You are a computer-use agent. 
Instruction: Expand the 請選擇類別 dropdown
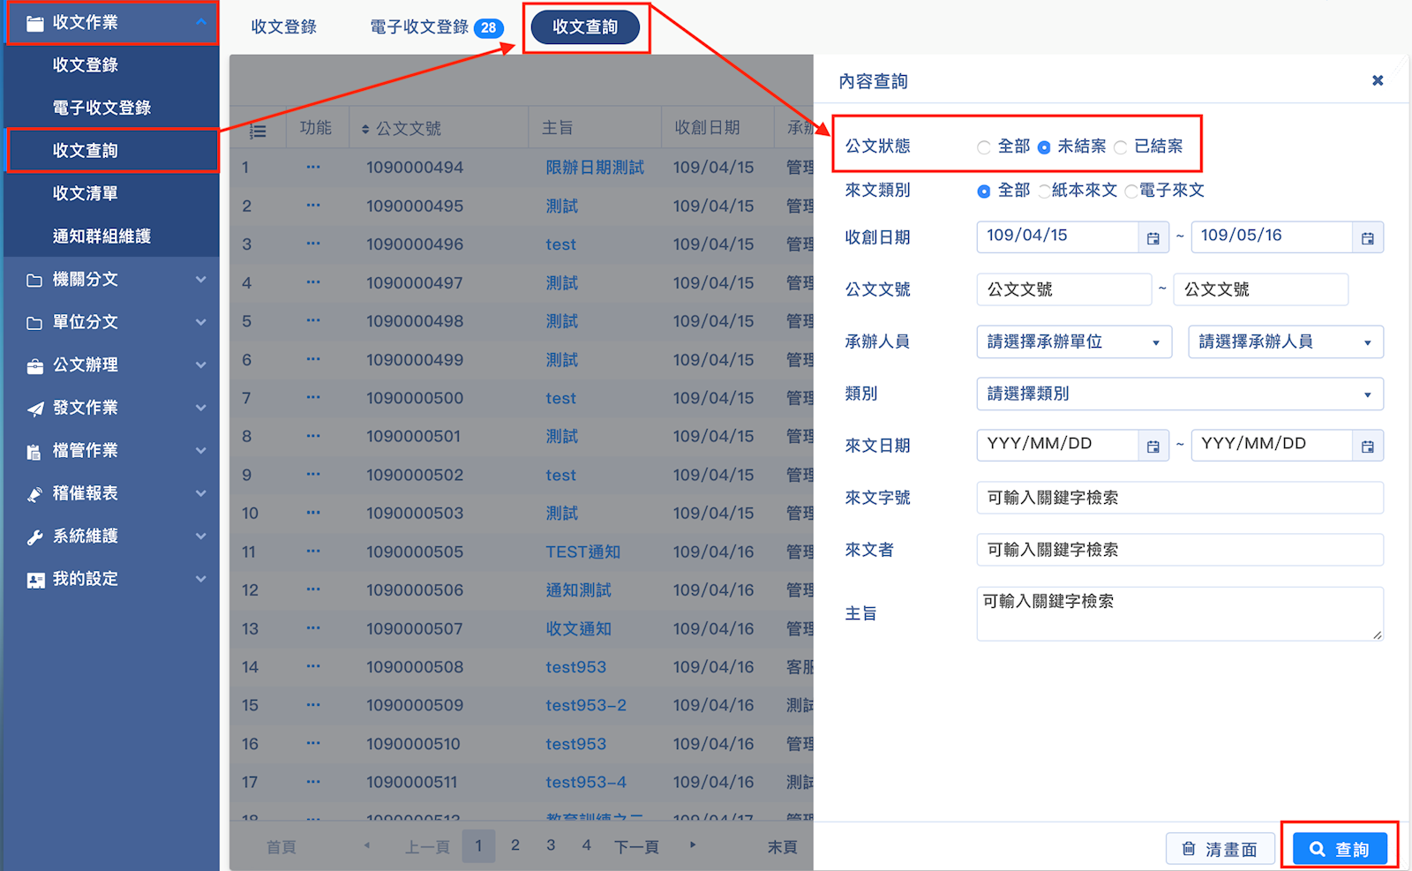click(1179, 394)
